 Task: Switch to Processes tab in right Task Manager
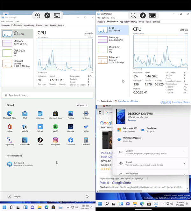point(101,22)
